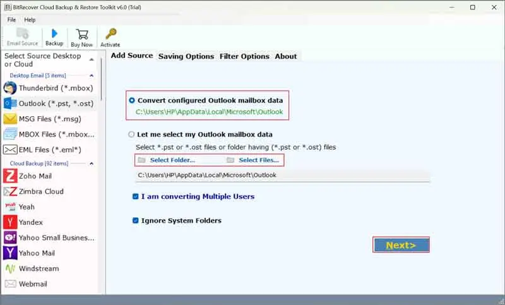Uncheck I am converting Multiple Users

[135, 197]
